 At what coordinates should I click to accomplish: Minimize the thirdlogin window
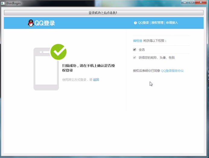click(185, 2)
